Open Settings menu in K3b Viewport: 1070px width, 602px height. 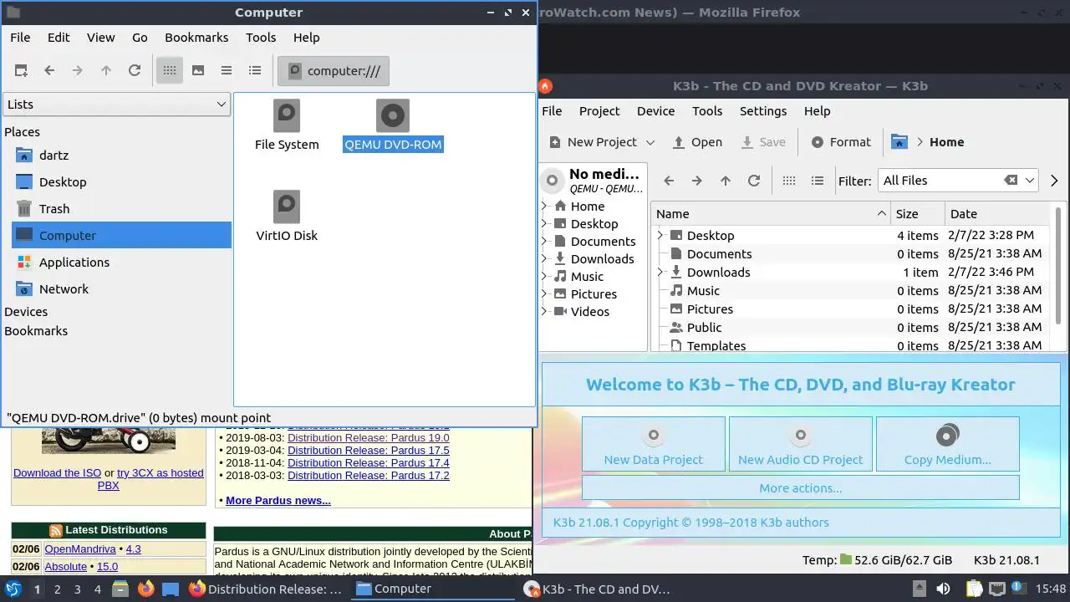tap(763, 111)
